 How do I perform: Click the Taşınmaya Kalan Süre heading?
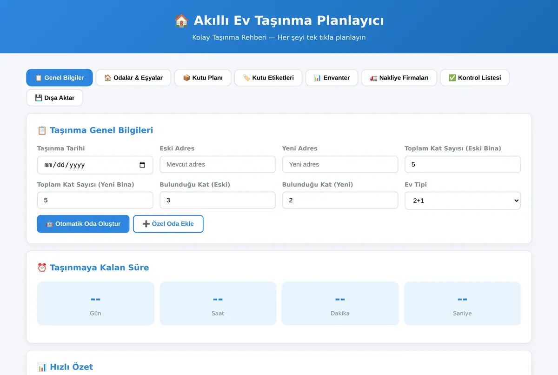pyautogui.click(x=93, y=268)
